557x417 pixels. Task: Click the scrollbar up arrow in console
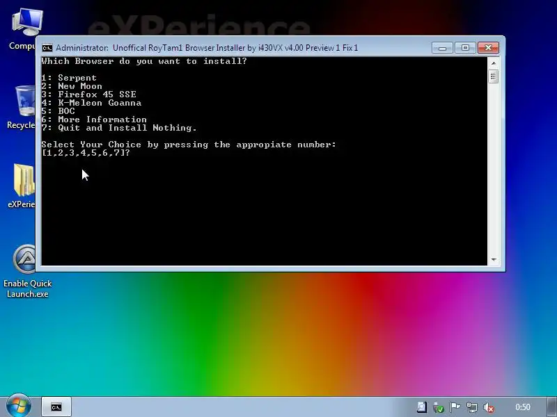pos(494,63)
